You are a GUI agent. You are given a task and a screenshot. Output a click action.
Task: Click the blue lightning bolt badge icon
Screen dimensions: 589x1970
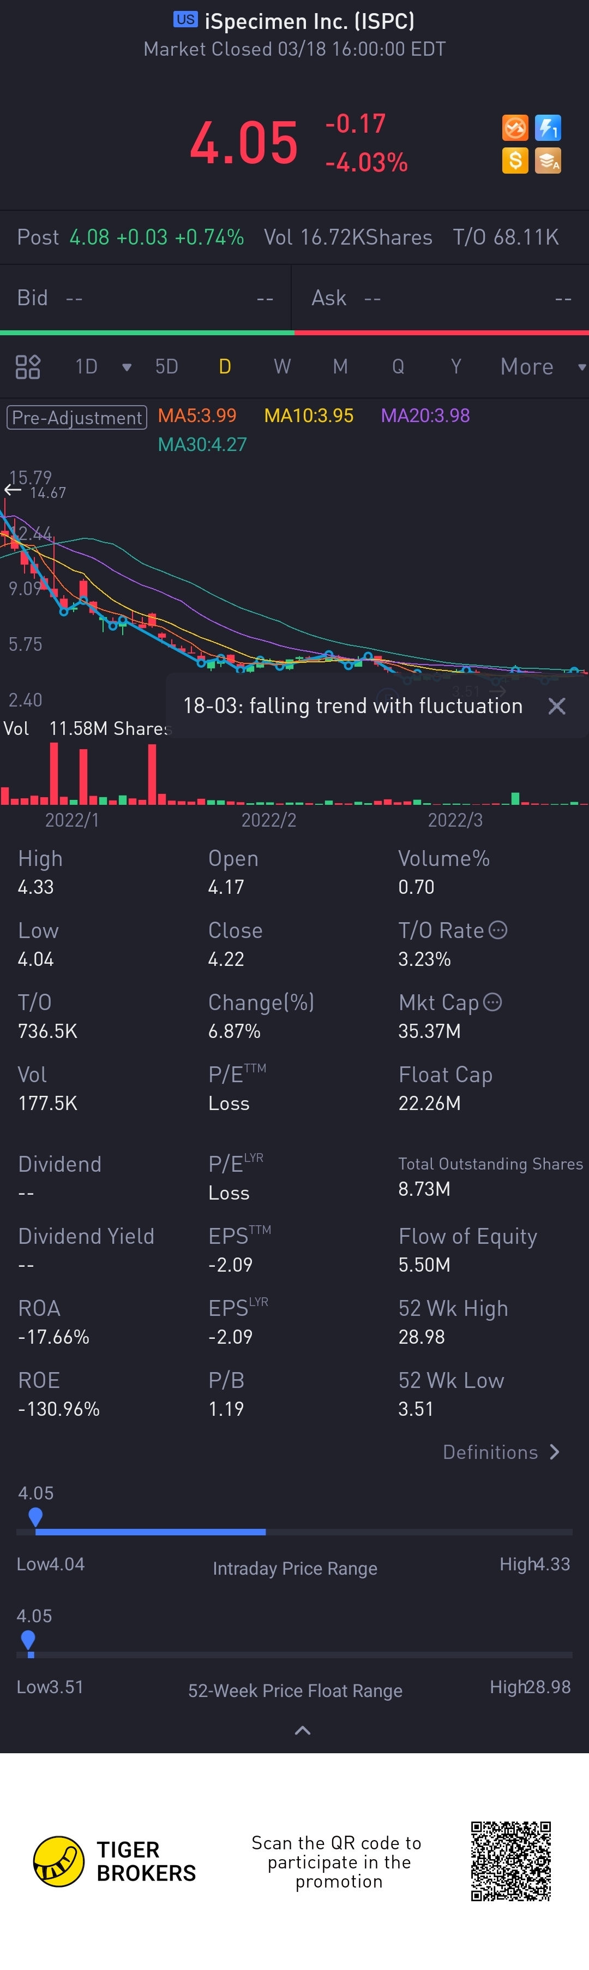(x=548, y=128)
